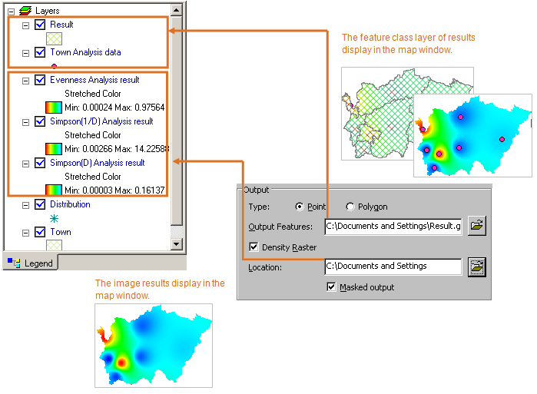Hide the Evenness Analysis result layer
537x394 pixels.
click(40, 80)
